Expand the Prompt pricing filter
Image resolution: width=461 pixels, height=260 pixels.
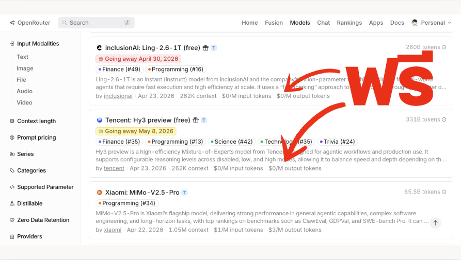point(37,137)
